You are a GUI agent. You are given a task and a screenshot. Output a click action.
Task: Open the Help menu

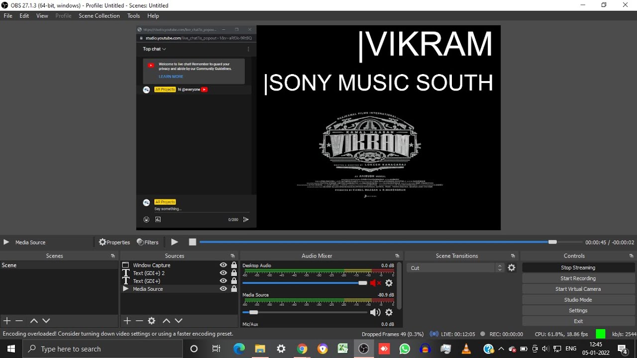pyautogui.click(x=153, y=16)
